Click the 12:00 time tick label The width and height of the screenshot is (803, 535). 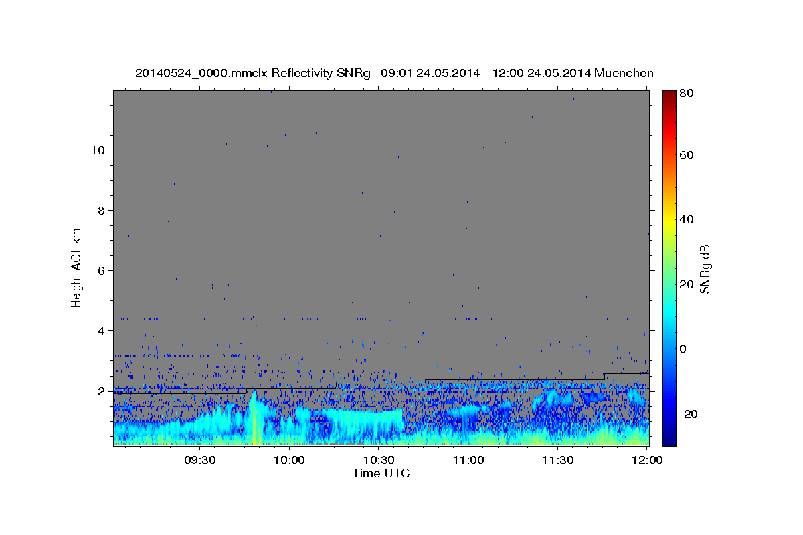click(647, 460)
